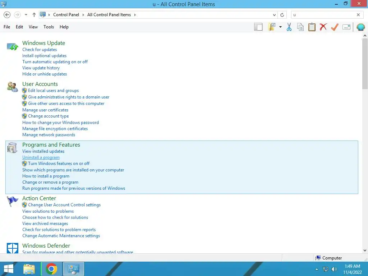Click Uninstall a program link

[41, 157]
